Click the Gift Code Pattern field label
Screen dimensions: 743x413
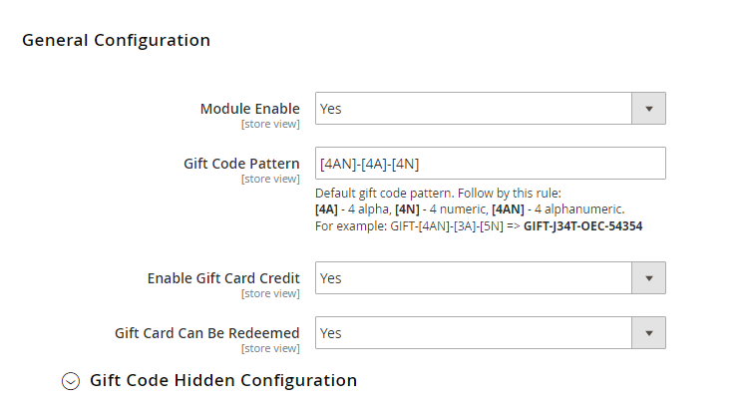coord(241,164)
